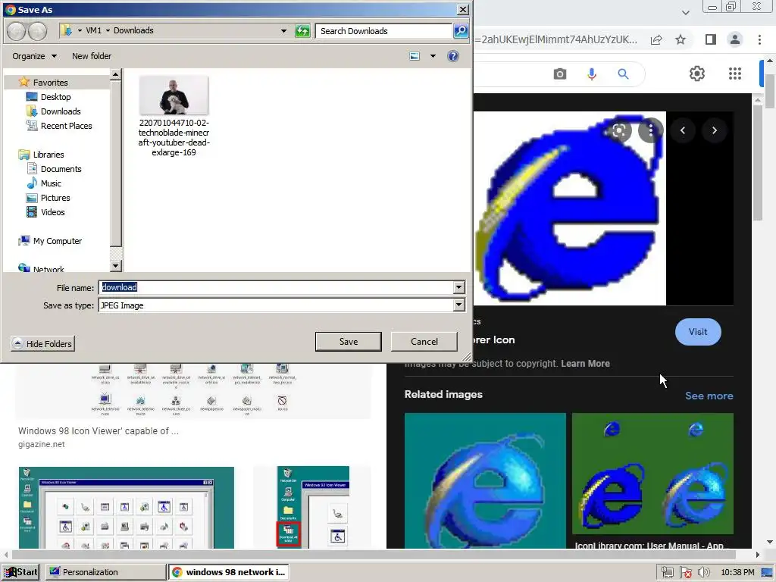Click voice search microphone icon
Screen dimensions: 776x582
pos(591,74)
